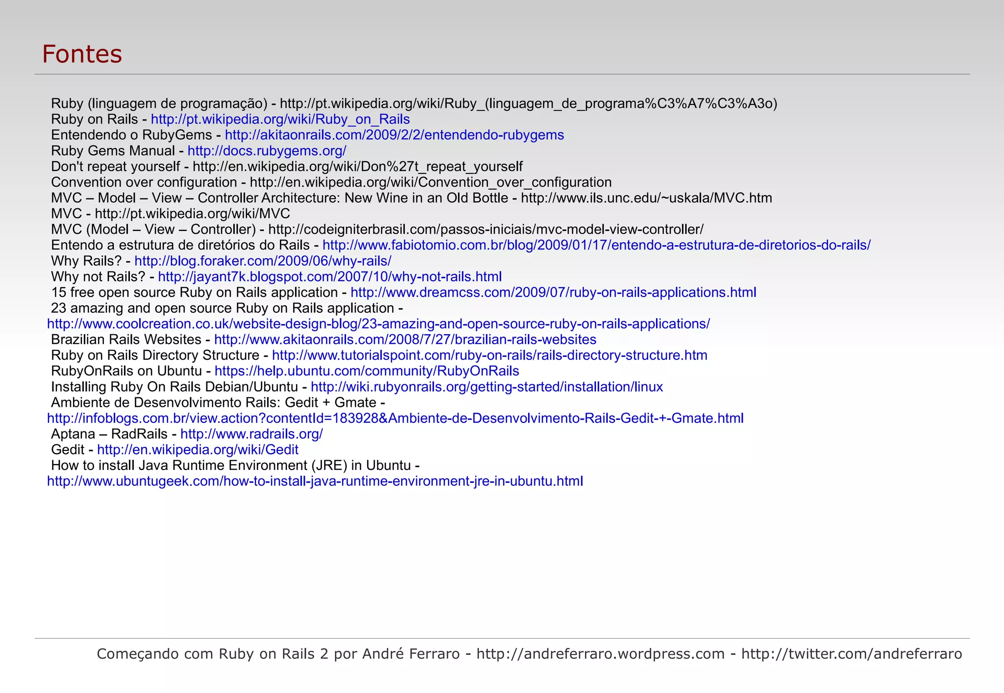Click '23 amazing and open source' text
The width and height of the screenshot is (1004, 693).
coord(142,308)
